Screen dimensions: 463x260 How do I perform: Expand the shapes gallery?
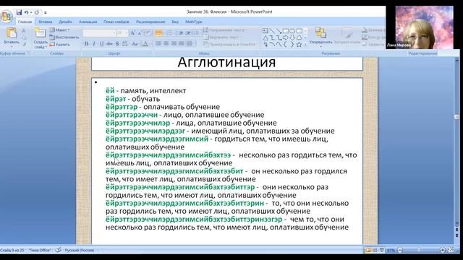tap(305, 45)
